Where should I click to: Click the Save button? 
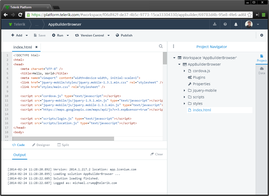click(40, 35)
